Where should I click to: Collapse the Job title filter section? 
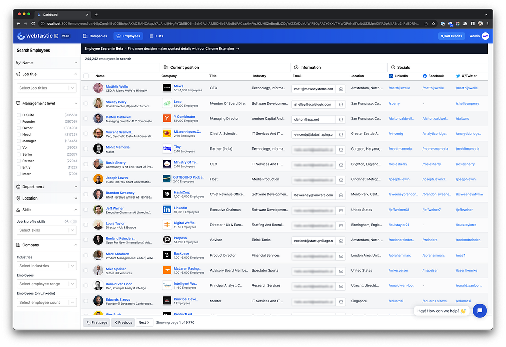coord(47,74)
